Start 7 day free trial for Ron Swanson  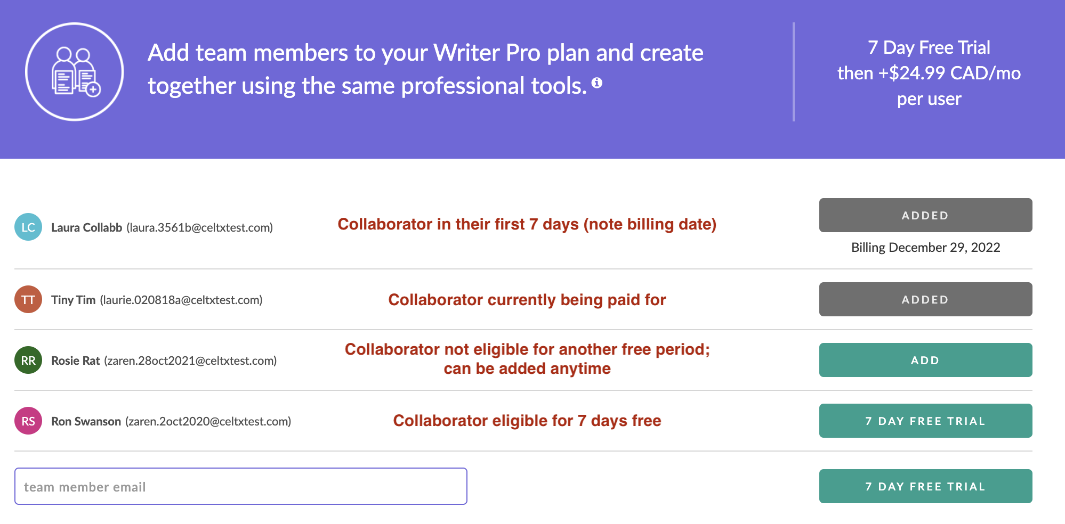click(x=925, y=421)
